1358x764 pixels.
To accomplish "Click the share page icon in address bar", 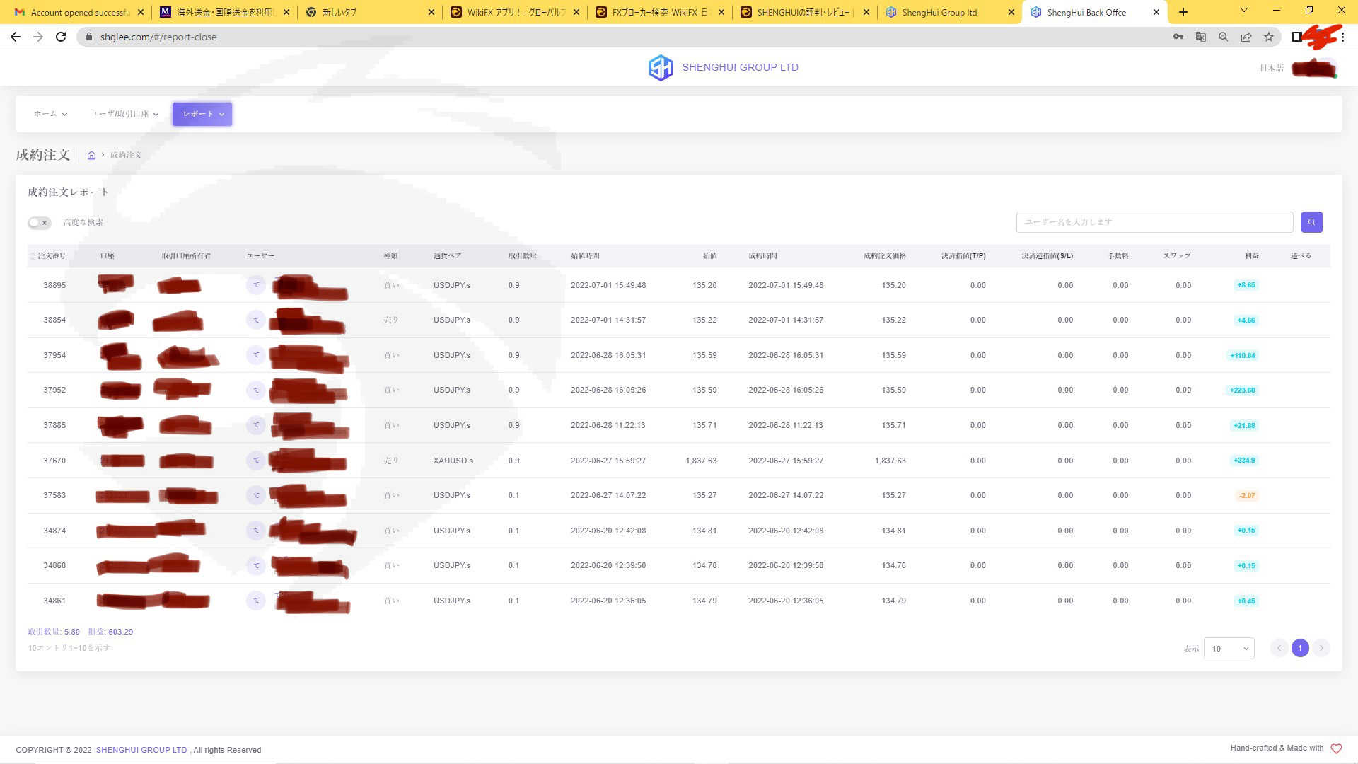I will click(1246, 37).
